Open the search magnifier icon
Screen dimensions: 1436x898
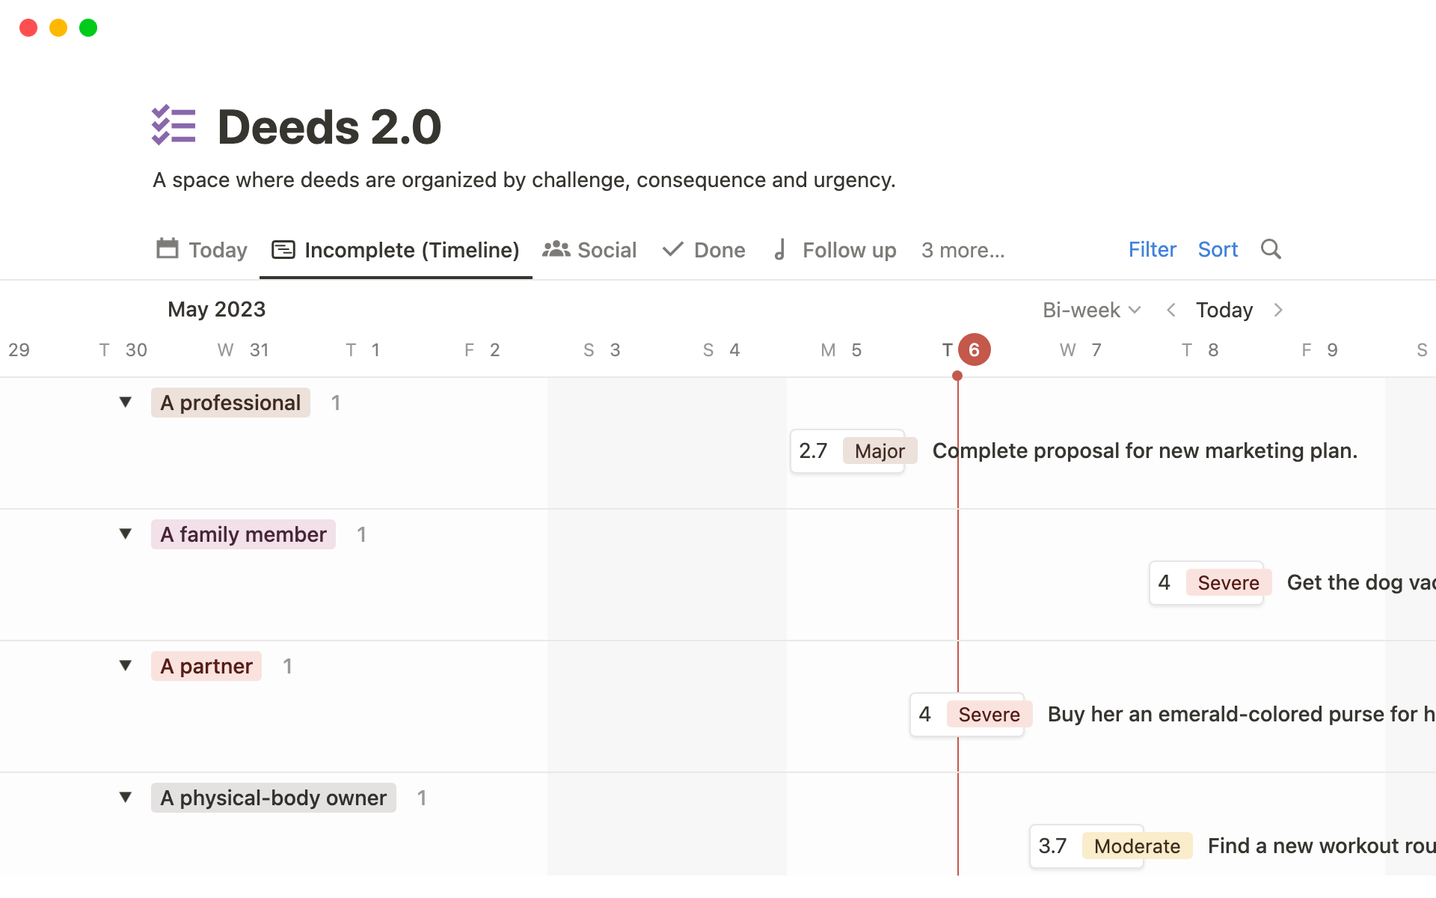pyautogui.click(x=1271, y=249)
